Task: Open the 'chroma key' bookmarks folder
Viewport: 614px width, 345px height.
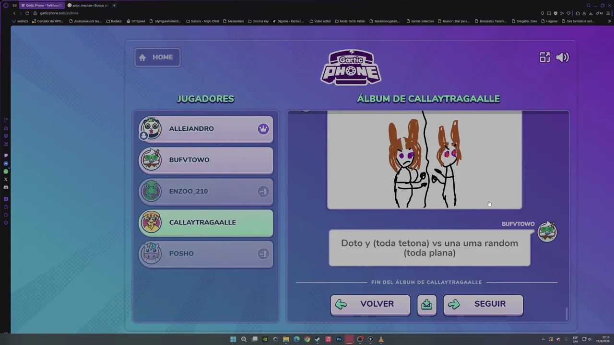Action: (258, 21)
